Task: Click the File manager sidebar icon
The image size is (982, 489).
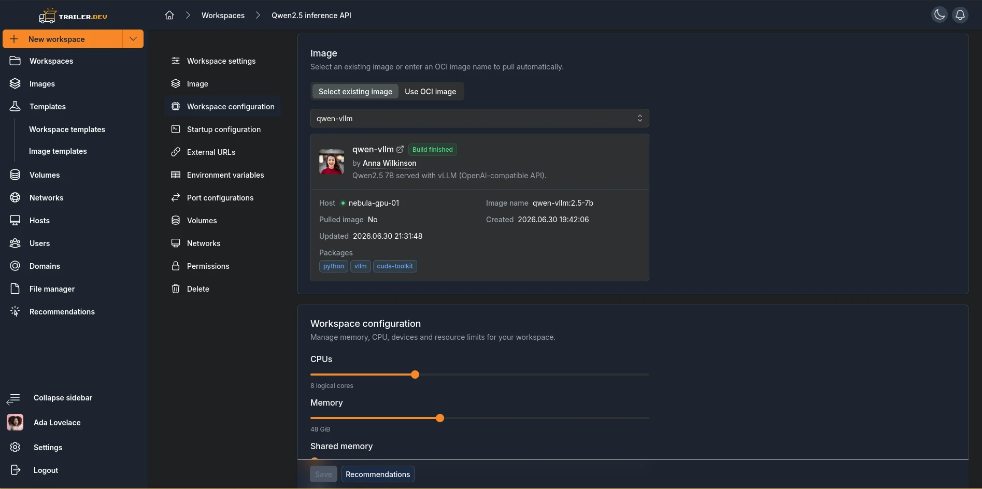Action: pyautogui.click(x=15, y=289)
